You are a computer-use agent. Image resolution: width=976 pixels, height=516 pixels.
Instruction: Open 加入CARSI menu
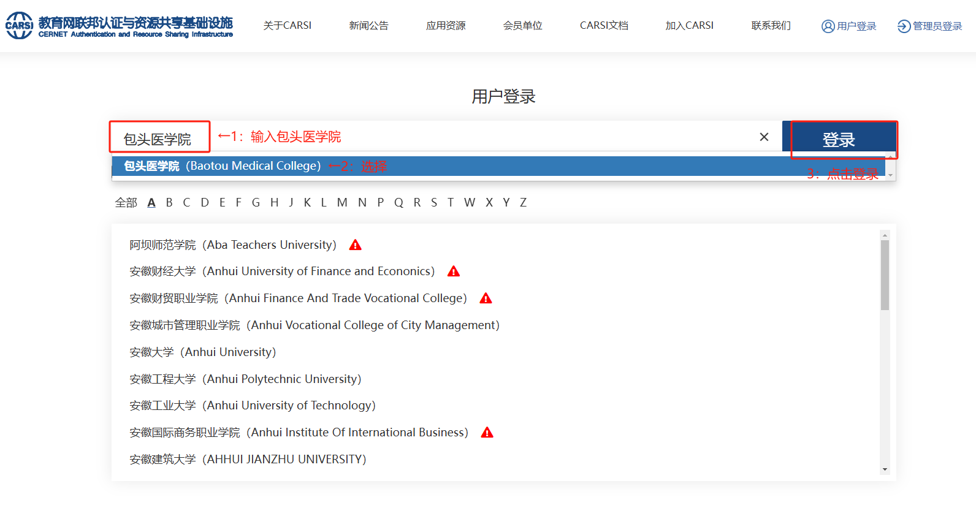[690, 26]
